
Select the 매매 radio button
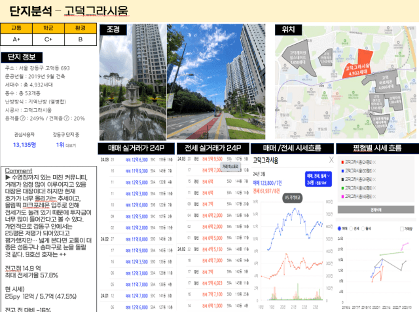point(340,229)
